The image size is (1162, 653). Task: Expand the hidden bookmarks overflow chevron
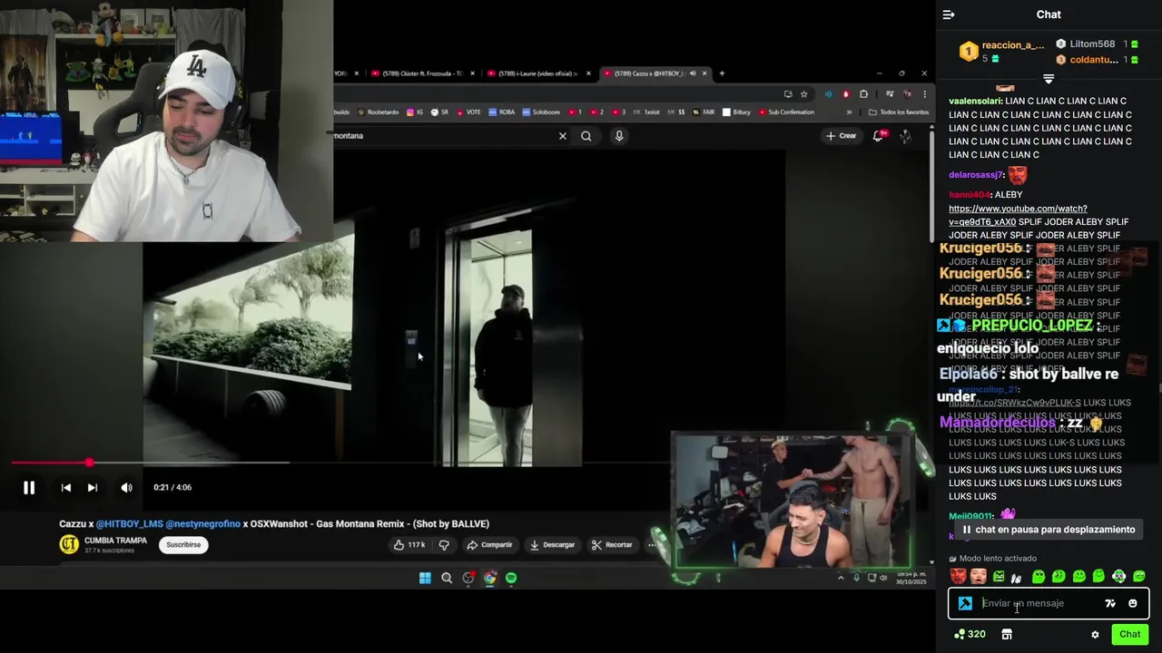click(x=849, y=112)
